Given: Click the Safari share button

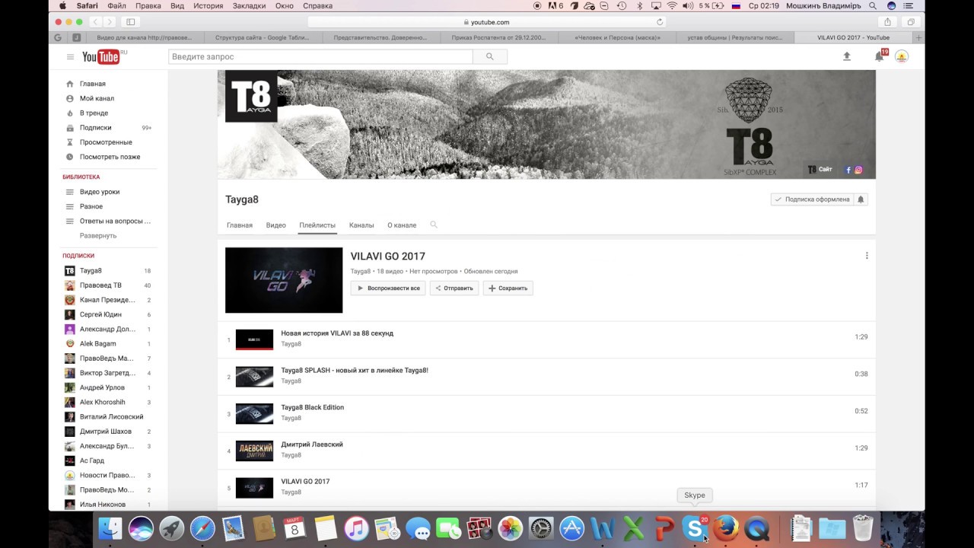Looking at the screenshot, I should 887,22.
